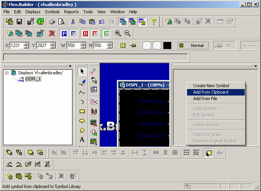Open the View menu
The image size is (261, 191).
[x=101, y=12]
